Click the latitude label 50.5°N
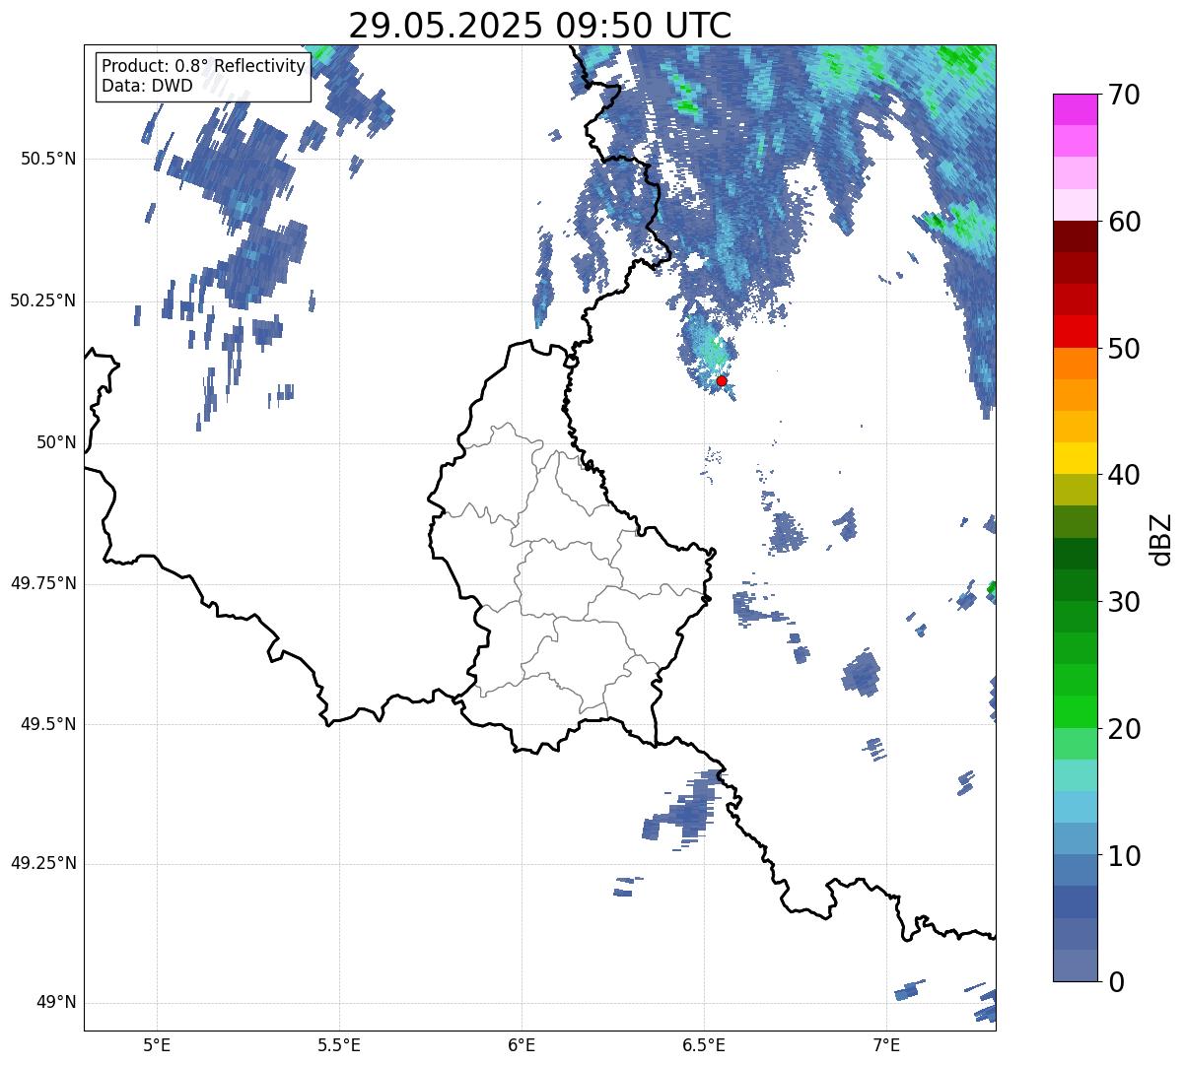The width and height of the screenshot is (1185, 1065). pos(48,159)
